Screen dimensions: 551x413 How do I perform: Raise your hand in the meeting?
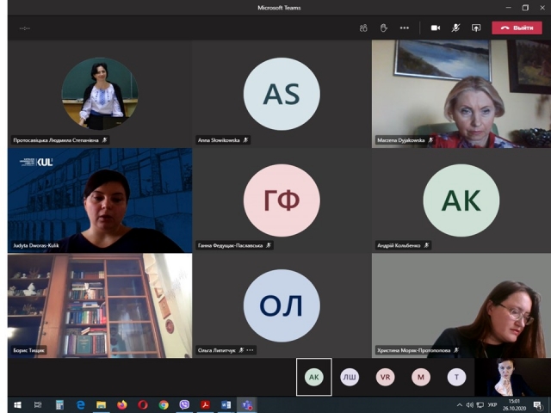coord(384,28)
